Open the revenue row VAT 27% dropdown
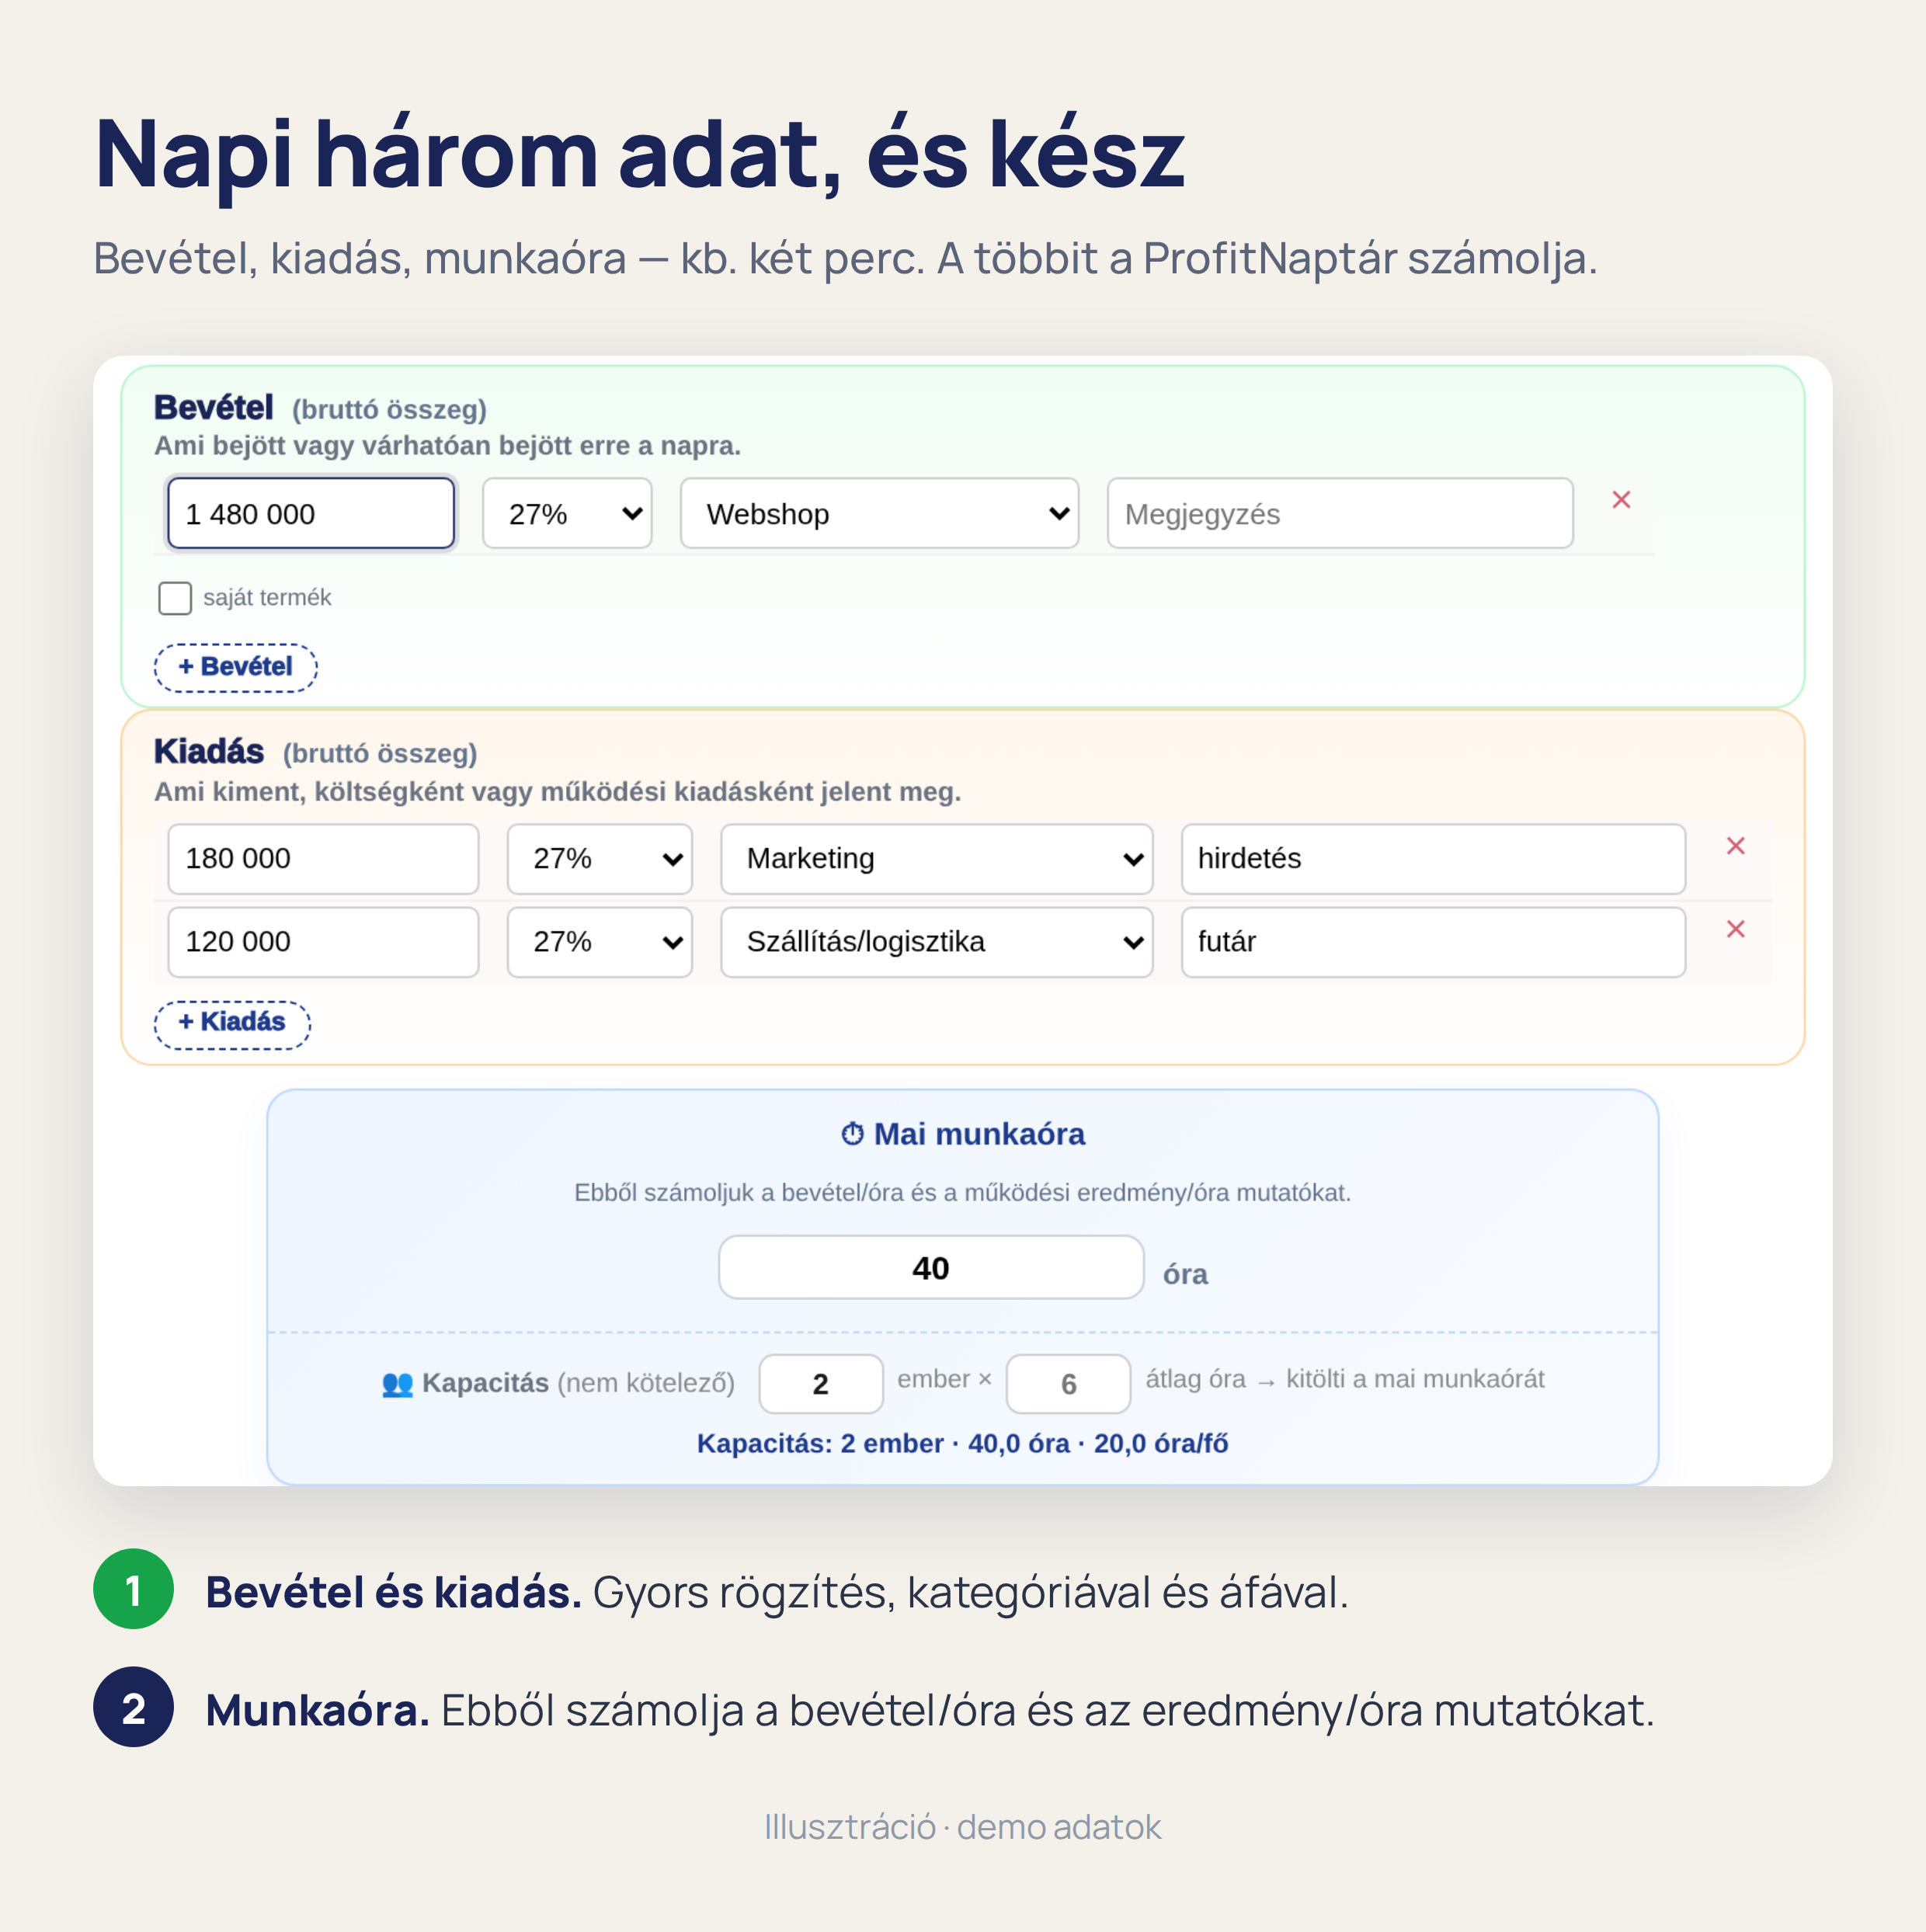Image resolution: width=1926 pixels, height=1932 pixels. (567, 514)
